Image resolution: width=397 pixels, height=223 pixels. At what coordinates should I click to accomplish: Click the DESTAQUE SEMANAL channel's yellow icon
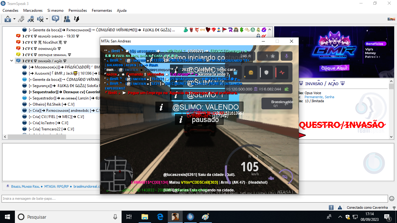18,55
